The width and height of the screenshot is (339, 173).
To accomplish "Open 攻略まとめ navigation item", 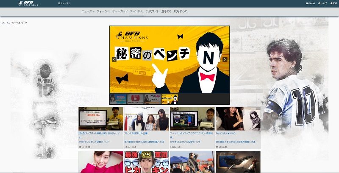I will pyautogui.click(x=181, y=11).
